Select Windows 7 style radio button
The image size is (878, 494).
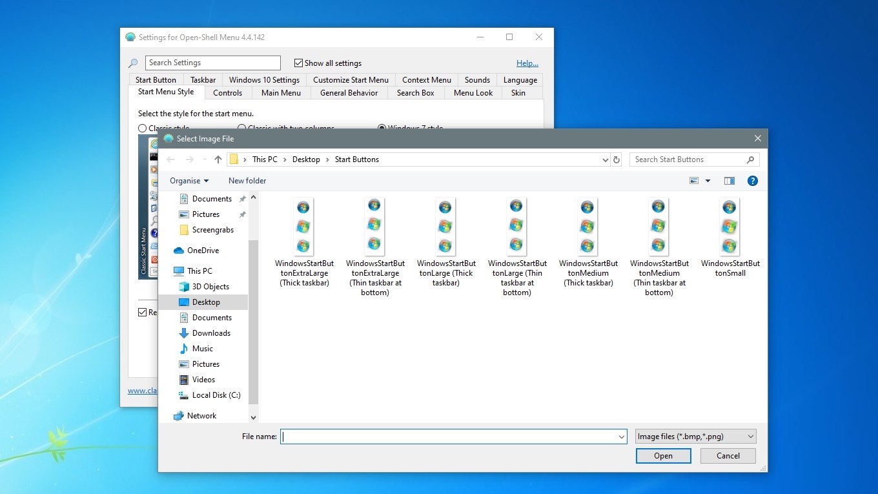coord(382,129)
